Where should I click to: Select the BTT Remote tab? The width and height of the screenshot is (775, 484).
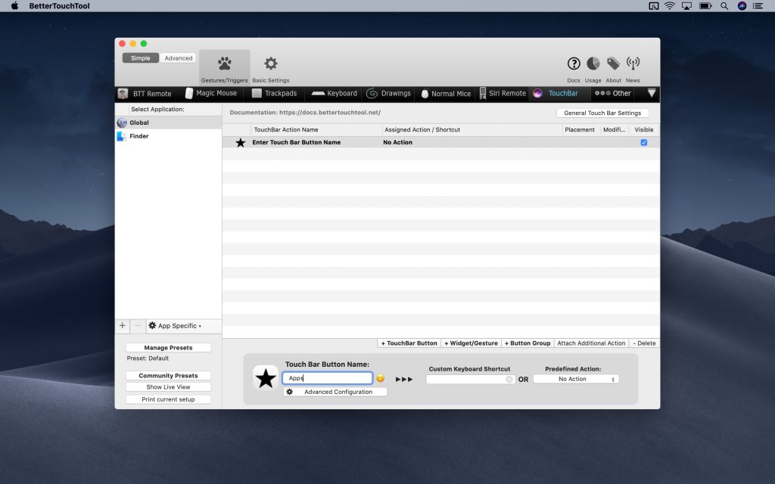[145, 93]
